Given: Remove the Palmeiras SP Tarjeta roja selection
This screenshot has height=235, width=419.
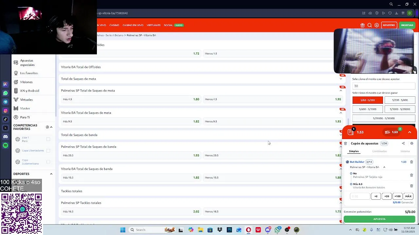Looking at the screenshot, I should click(411, 175).
